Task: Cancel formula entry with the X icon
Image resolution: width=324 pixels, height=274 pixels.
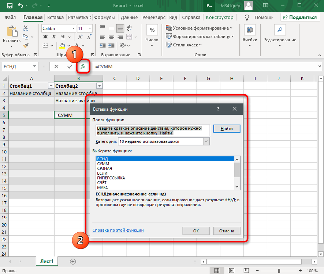Action: coord(56,66)
